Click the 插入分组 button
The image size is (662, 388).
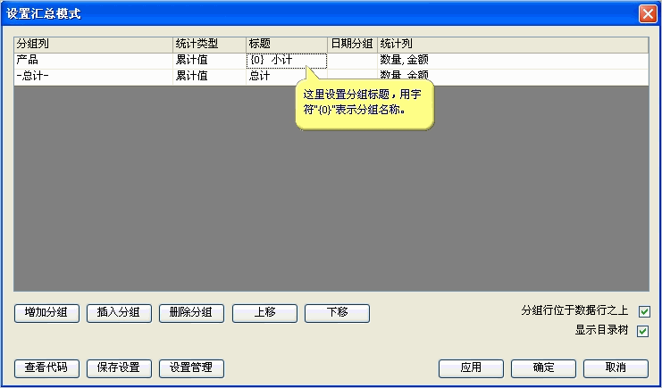119,313
